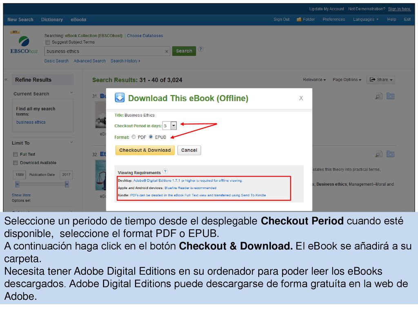
Task: Click the green Search button
Action: [184, 51]
